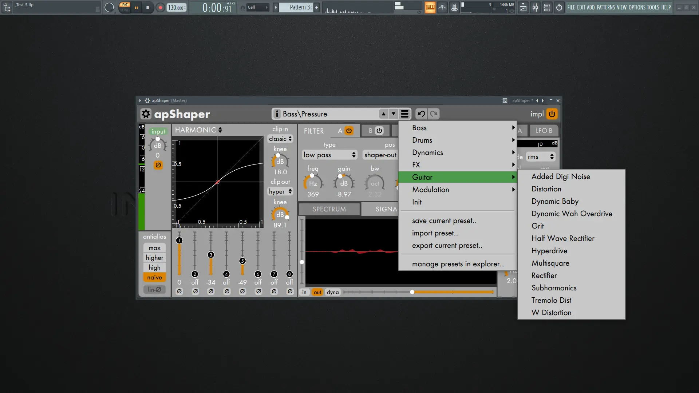Image resolution: width=699 pixels, height=393 pixels.
Task: Toggle filter A power button
Action: (x=349, y=131)
